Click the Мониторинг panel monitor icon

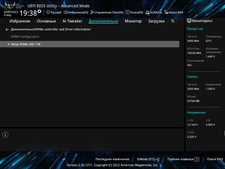pos(189,21)
